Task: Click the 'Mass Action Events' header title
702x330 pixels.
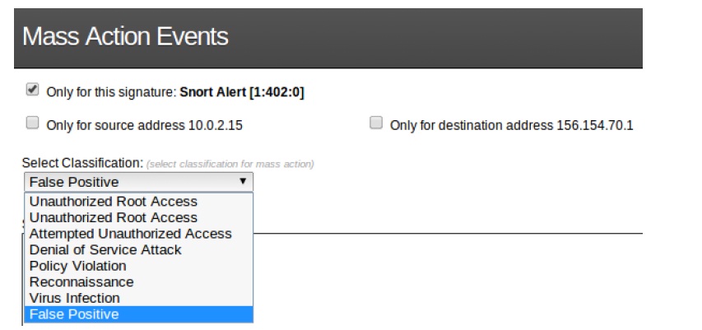Action: 125,37
